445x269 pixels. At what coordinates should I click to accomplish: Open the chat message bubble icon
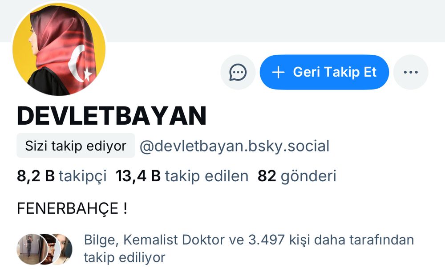pos(238,72)
